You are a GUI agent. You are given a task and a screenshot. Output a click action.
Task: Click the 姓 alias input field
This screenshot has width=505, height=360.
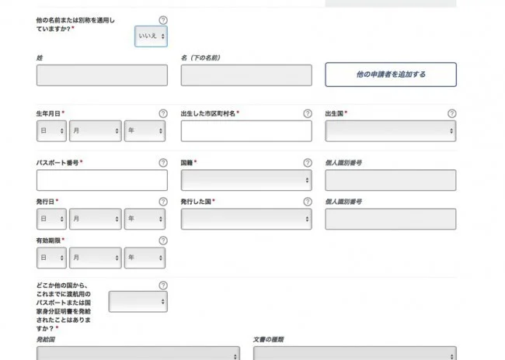point(102,75)
